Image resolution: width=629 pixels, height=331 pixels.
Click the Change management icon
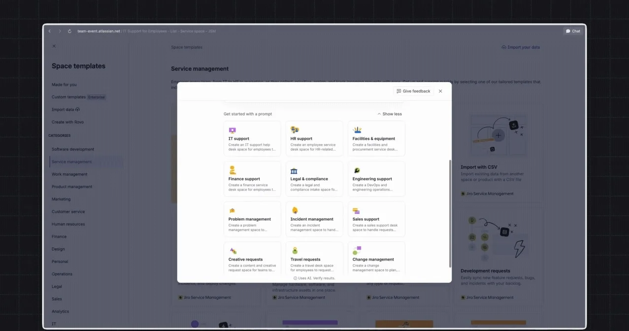click(x=357, y=250)
